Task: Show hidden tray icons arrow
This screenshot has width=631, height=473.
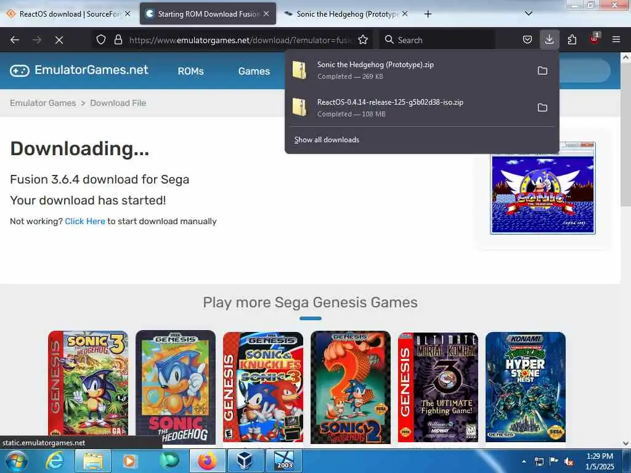Action: coord(524,461)
